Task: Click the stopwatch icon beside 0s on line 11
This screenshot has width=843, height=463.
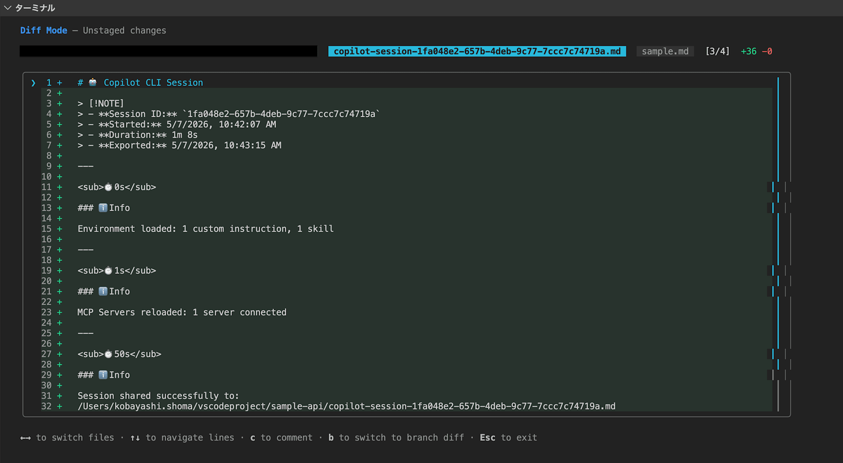Action: [x=108, y=187]
